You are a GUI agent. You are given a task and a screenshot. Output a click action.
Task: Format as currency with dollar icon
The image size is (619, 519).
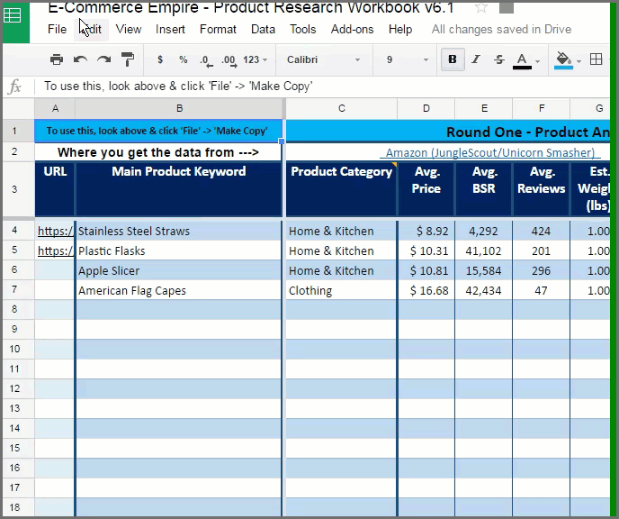point(160,59)
